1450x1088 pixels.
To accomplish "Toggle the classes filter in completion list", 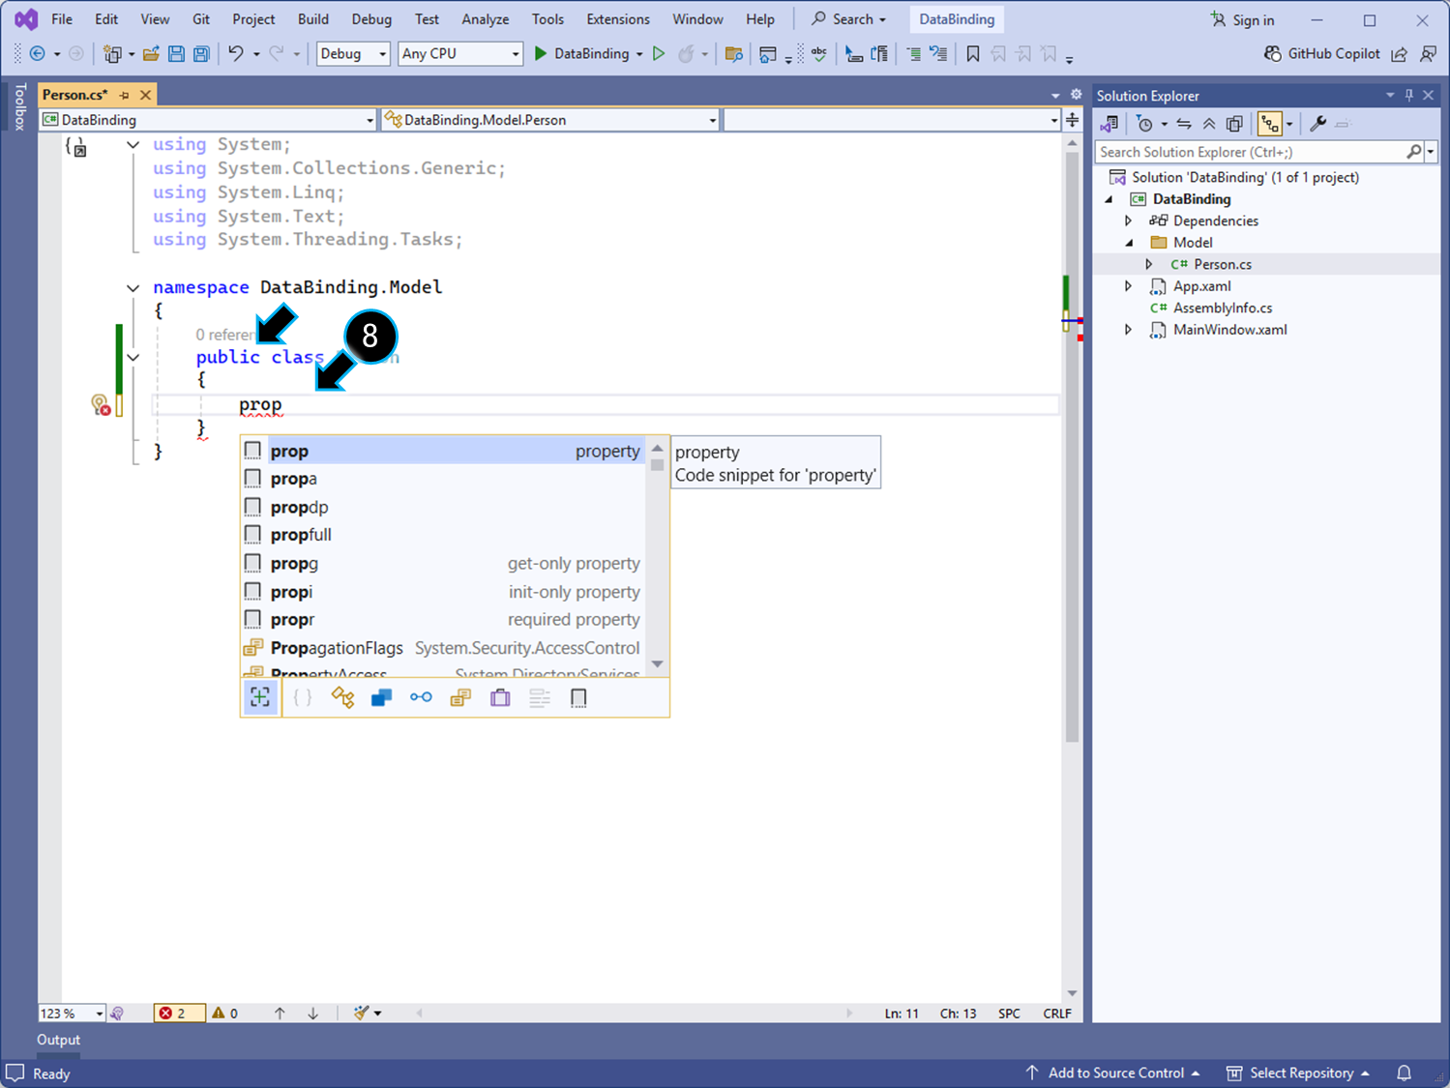I will tap(342, 697).
